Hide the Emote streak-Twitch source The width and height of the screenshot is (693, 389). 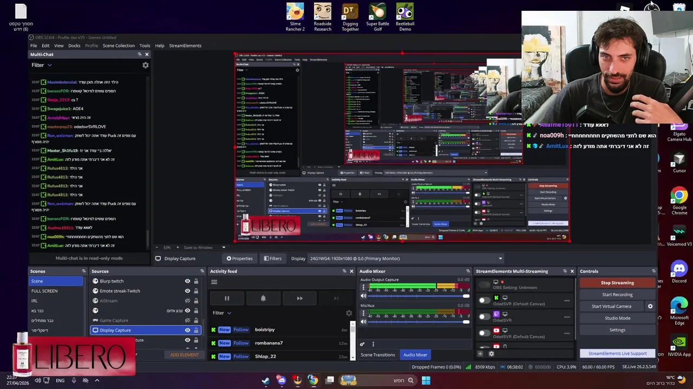click(187, 291)
